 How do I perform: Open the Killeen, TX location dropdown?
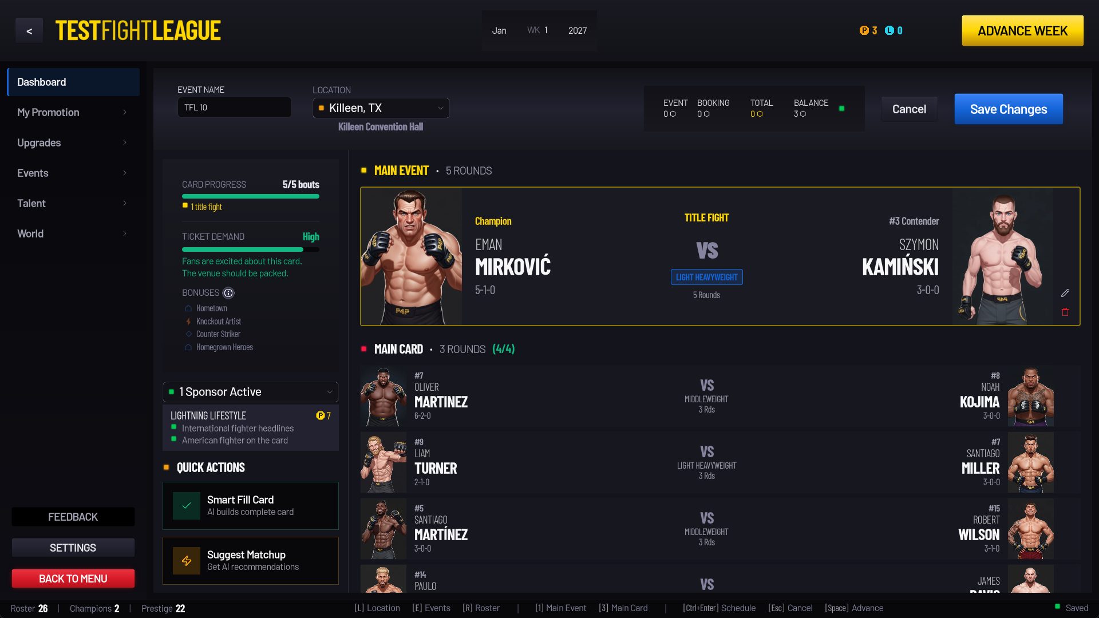(x=381, y=108)
